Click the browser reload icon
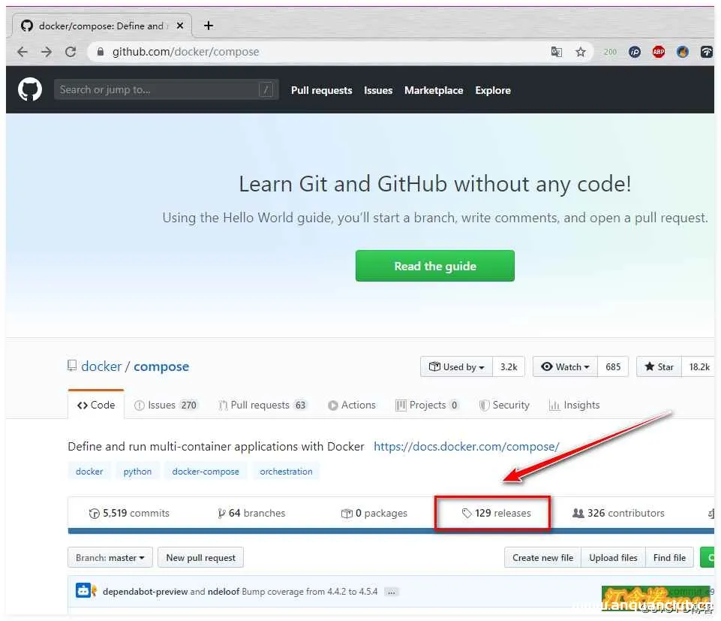721x621 pixels. (x=71, y=52)
